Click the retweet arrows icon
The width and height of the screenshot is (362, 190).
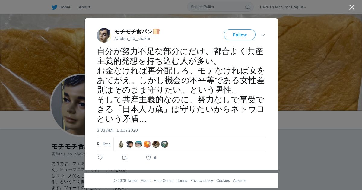coord(124,158)
